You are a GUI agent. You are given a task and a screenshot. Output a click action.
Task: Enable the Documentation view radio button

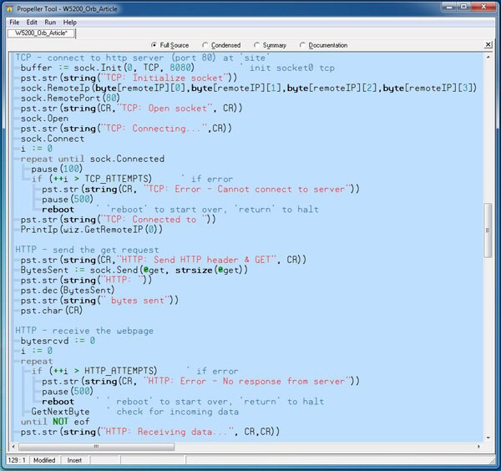tap(302, 45)
